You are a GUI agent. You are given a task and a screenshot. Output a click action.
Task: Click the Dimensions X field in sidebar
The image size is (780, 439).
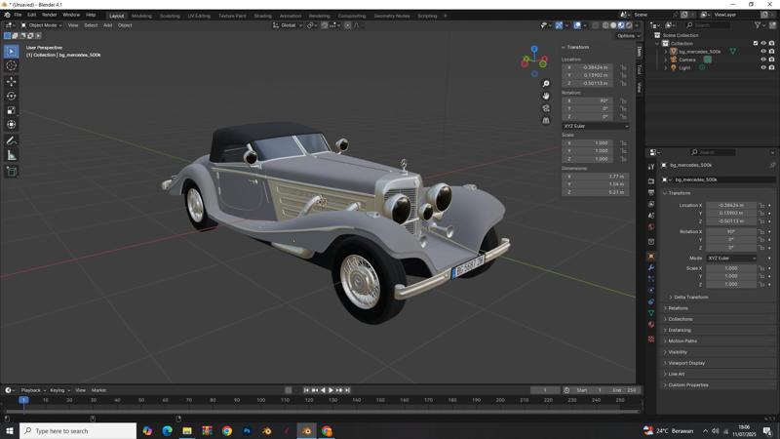click(x=596, y=177)
